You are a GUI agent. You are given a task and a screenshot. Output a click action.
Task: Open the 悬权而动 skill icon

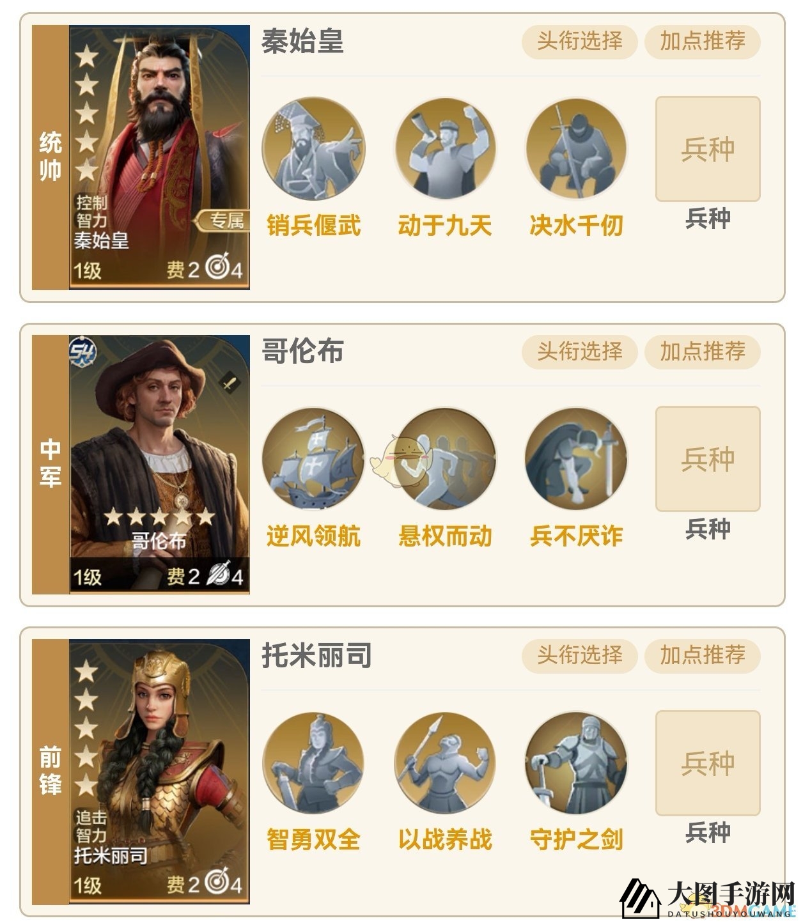click(445, 459)
